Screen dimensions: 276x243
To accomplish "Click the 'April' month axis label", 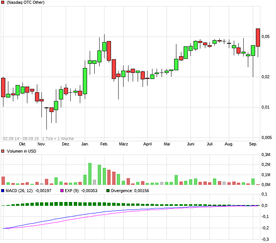I will [148, 144].
